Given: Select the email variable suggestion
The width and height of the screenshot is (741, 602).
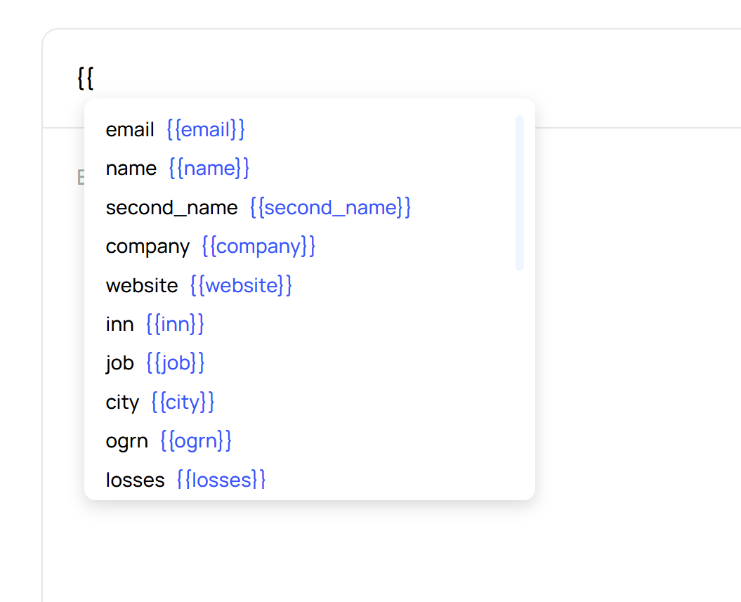Looking at the screenshot, I should coord(130,130).
